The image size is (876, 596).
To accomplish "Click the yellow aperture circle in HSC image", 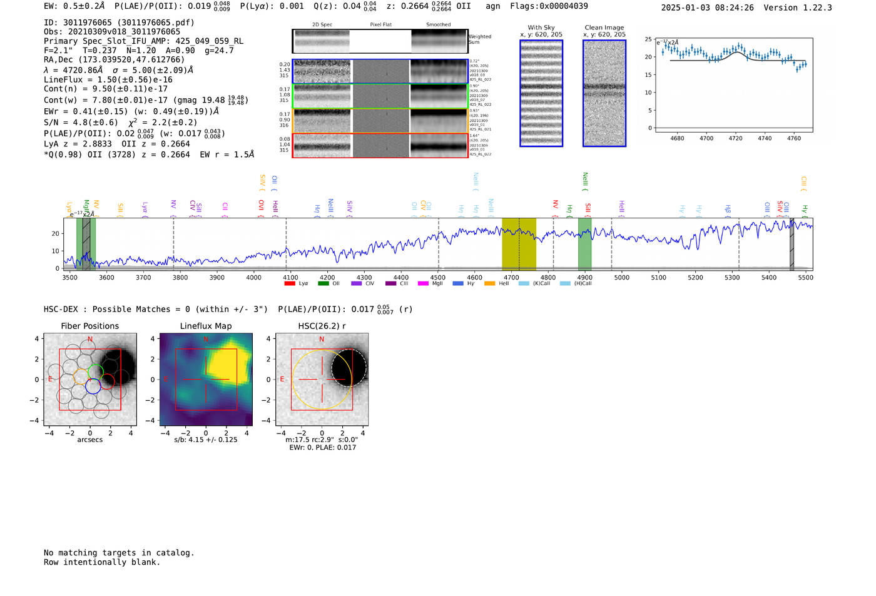I will pyautogui.click(x=322, y=380).
